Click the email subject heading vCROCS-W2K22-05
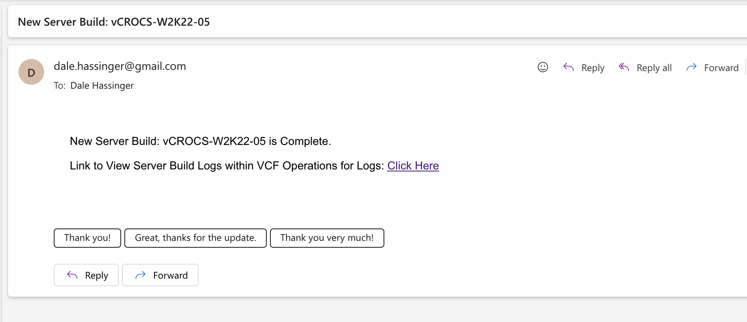Screen dimensions: 747x322 (x=114, y=22)
